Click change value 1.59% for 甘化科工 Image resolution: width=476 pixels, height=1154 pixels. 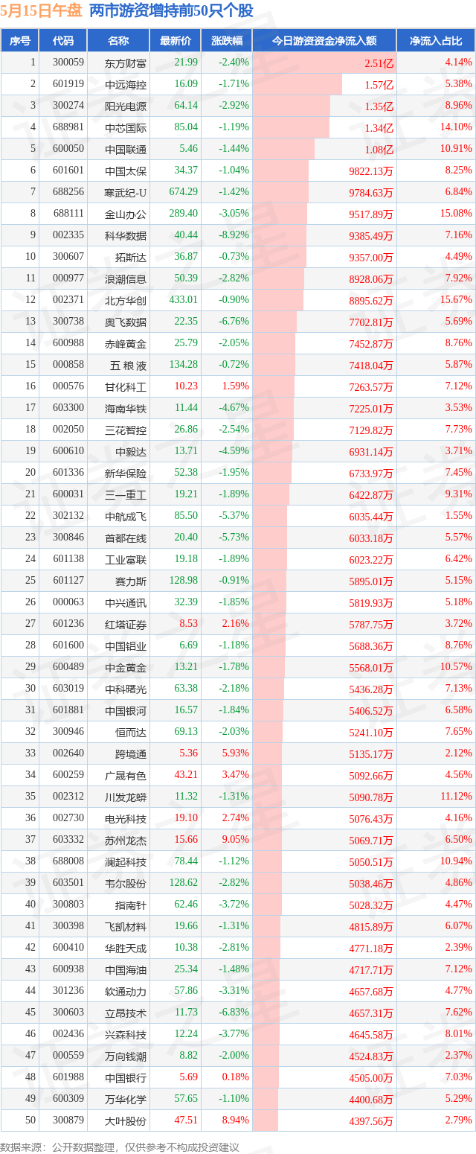click(x=237, y=386)
